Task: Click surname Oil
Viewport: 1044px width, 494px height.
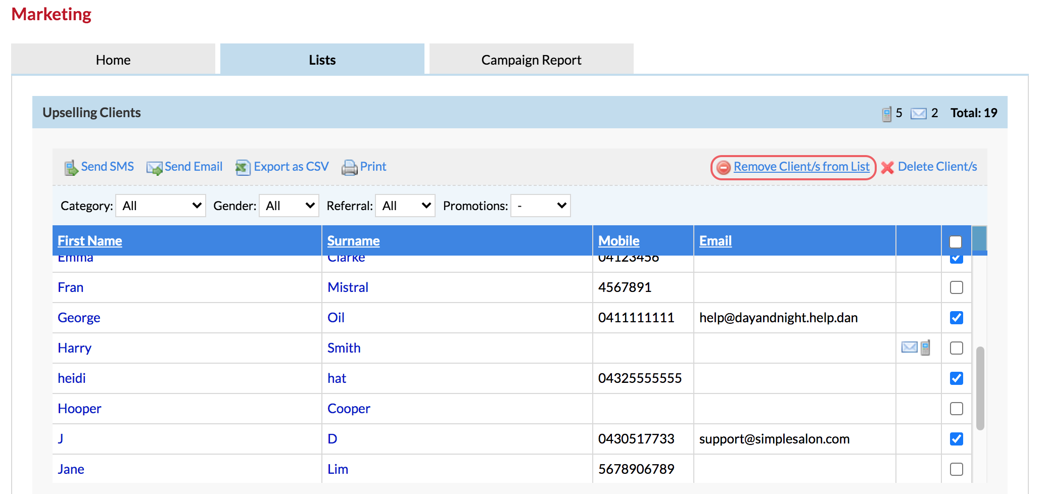Action: pyautogui.click(x=336, y=318)
